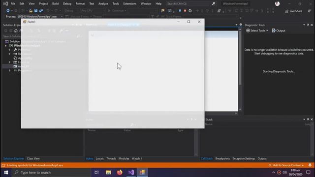Viewport: 315px width, 177px height.
Task: Open Output from Diagnostic Tools toolbar
Action: pos(279,30)
